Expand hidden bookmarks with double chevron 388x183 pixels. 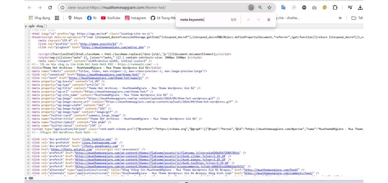(340, 18)
